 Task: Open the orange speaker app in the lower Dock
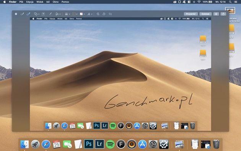pos(132,144)
